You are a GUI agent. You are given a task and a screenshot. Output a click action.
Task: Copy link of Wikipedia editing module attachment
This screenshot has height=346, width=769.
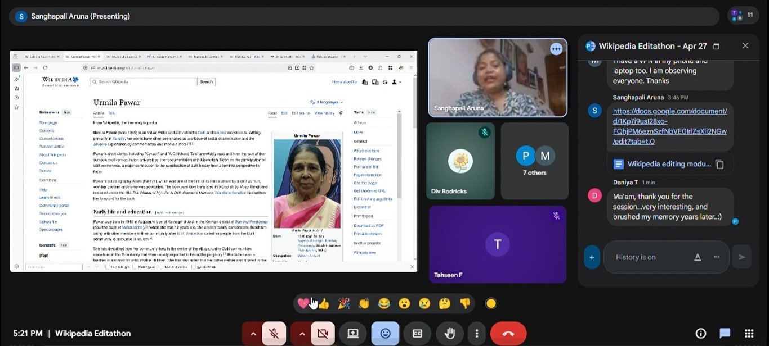719,164
